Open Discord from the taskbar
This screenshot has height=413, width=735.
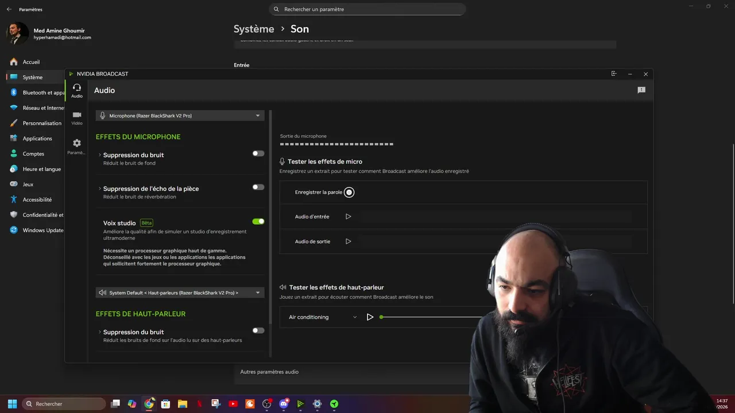[x=284, y=404]
